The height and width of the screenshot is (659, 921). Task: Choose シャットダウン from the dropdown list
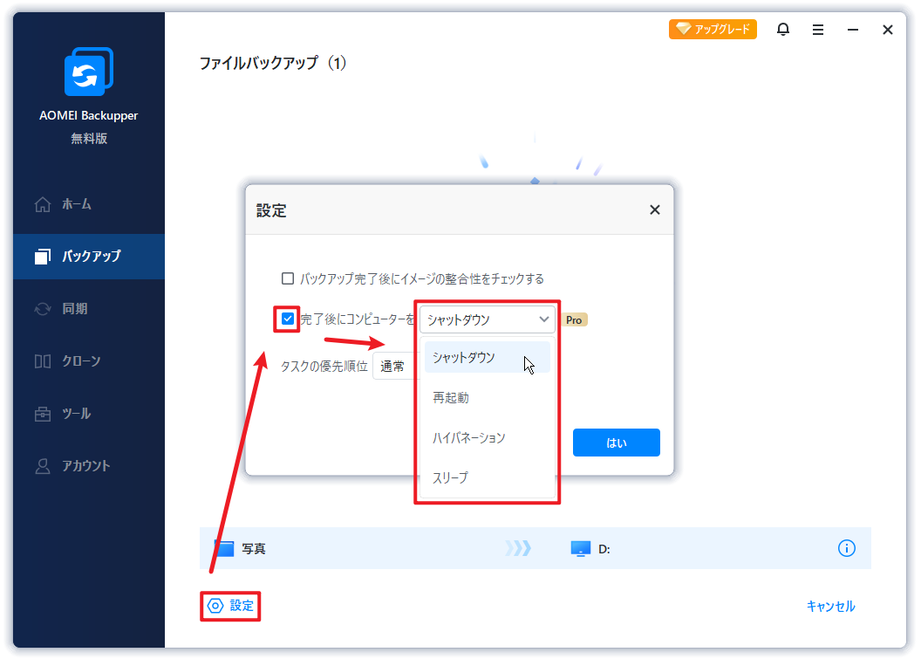[487, 357]
